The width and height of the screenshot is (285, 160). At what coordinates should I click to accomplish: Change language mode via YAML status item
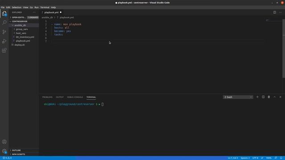click(x=269, y=158)
